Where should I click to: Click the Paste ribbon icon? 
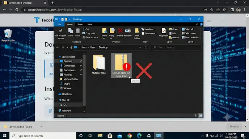78,33
